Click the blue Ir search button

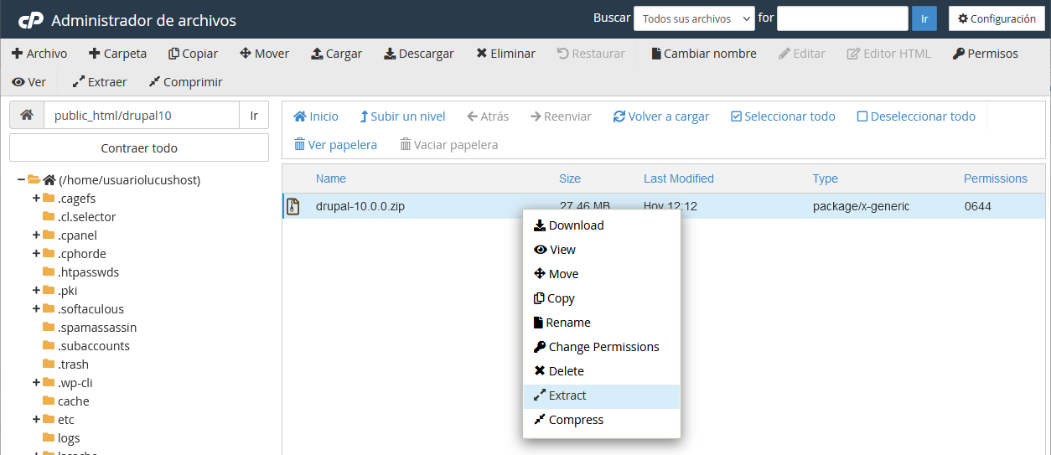[924, 18]
